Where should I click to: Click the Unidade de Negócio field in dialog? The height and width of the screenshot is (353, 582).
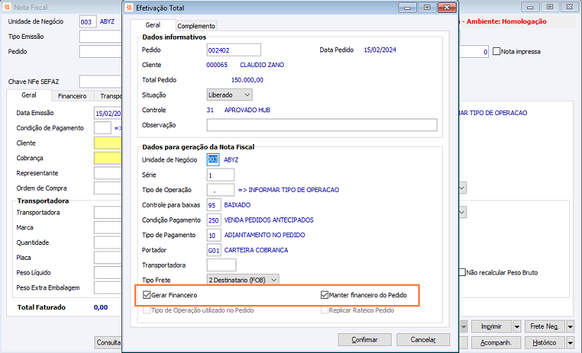212,160
